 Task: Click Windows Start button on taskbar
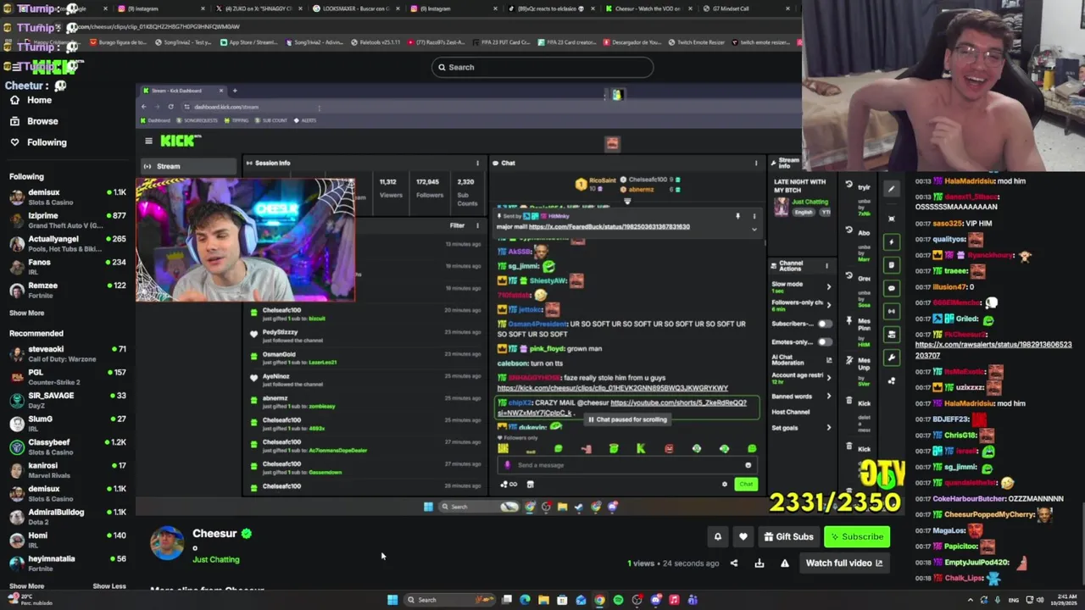point(392,600)
